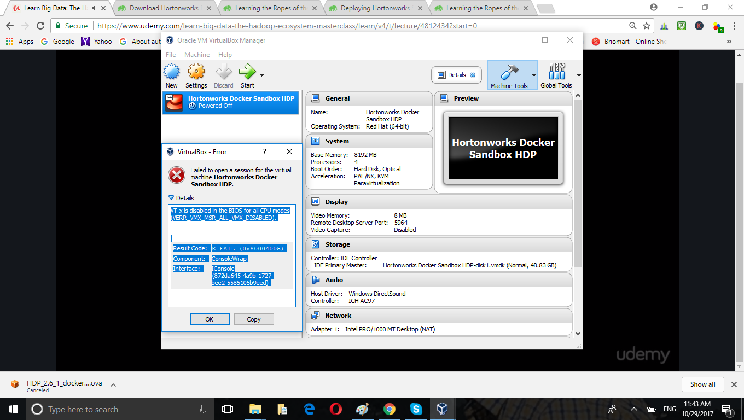This screenshot has height=420, width=744.
Task: Click the Audio section speaker icon
Action: click(316, 280)
